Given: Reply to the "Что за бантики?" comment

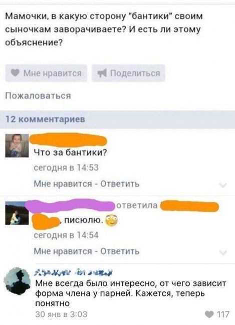Looking at the screenshot, I should click(x=120, y=183).
